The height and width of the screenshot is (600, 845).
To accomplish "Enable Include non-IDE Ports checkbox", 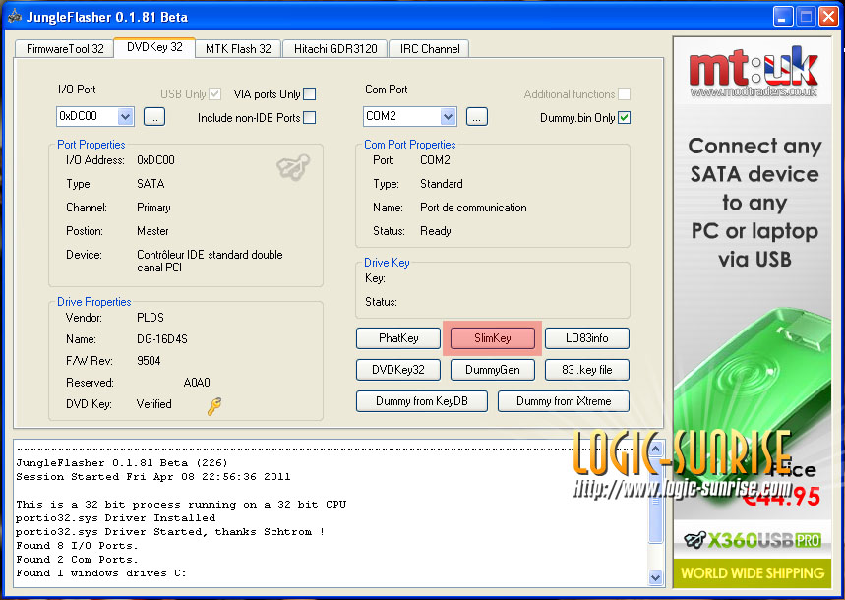I will pyautogui.click(x=309, y=117).
